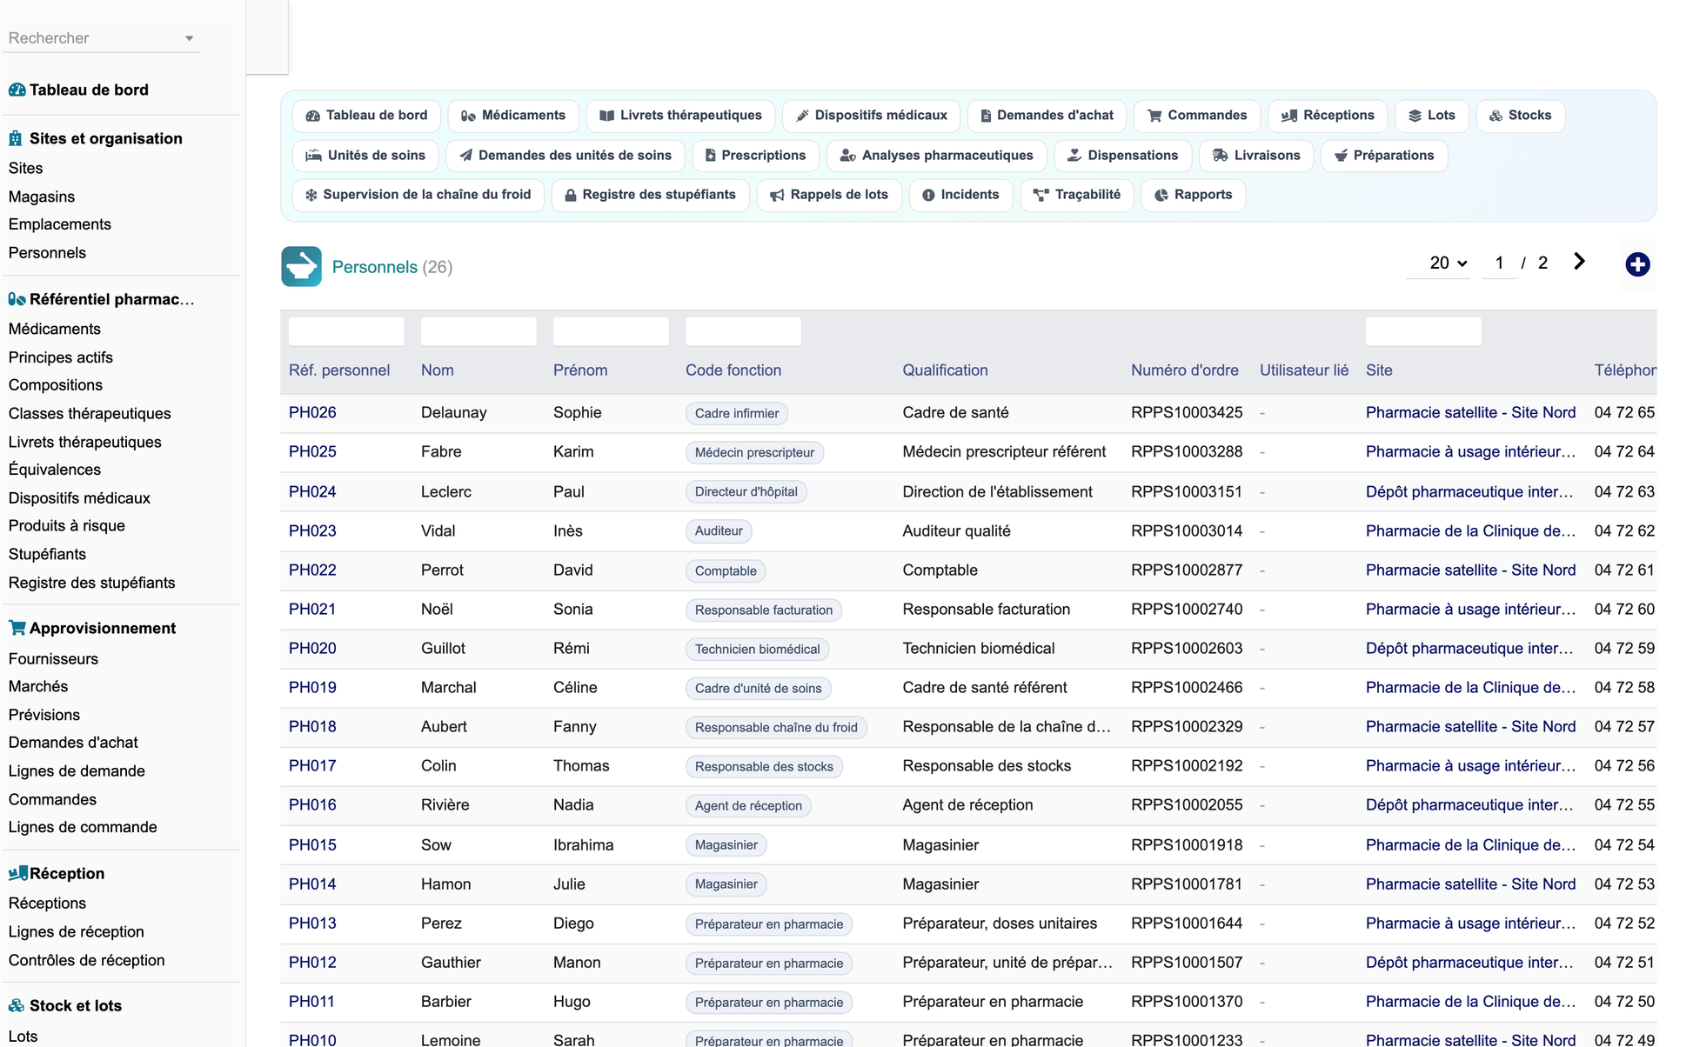
Task: Click Auditeur qualité qualification cell
Action: tap(956, 531)
